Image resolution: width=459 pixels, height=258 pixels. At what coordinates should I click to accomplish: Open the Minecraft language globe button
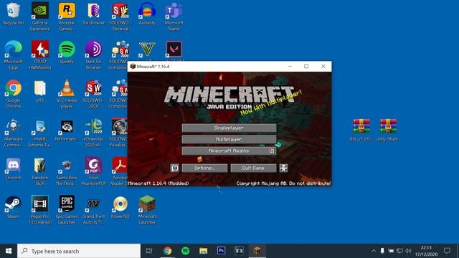(x=174, y=168)
